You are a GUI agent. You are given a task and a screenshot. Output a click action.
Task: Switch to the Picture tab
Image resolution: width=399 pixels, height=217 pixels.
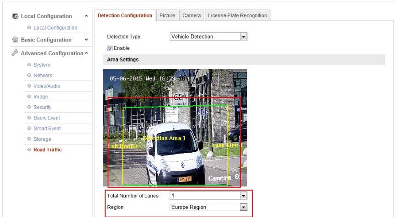tap(167, 15)
